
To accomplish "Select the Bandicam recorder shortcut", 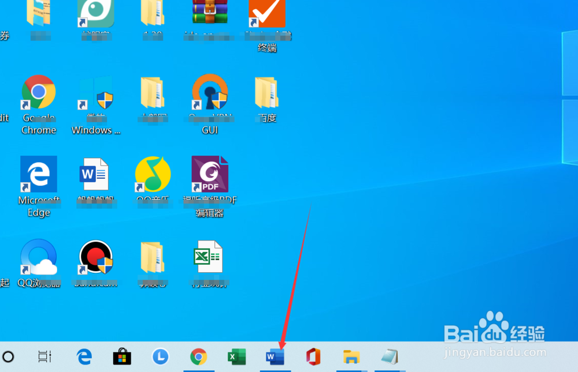I will coord(96,257).
